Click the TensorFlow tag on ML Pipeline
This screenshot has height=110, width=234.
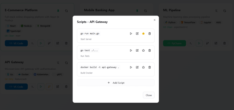pyautogui.click(x=188, y=22)
